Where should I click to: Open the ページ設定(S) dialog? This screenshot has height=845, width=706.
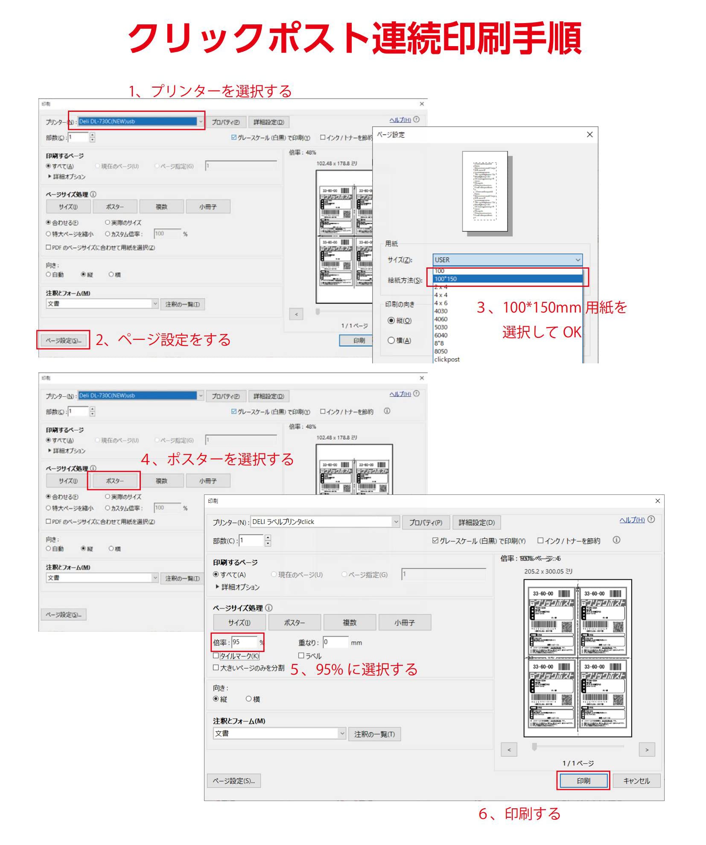point(233,781)
